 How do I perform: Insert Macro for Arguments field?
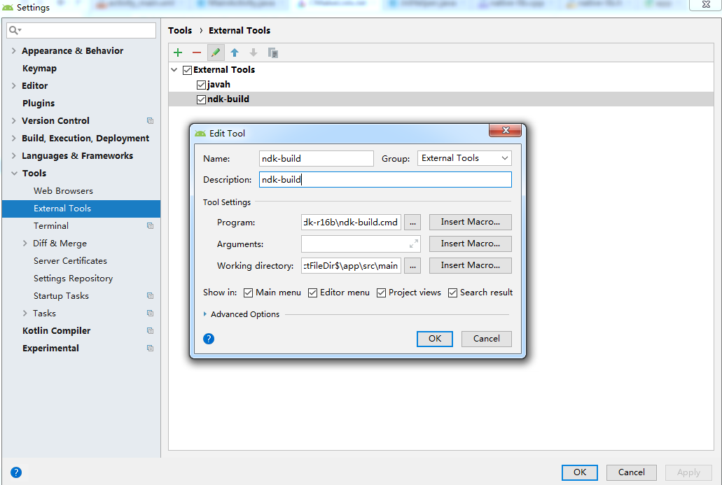coord(470,244)
